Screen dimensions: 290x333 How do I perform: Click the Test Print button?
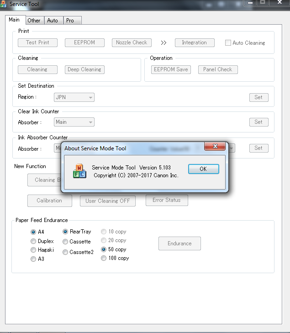(x=37, y=42)
